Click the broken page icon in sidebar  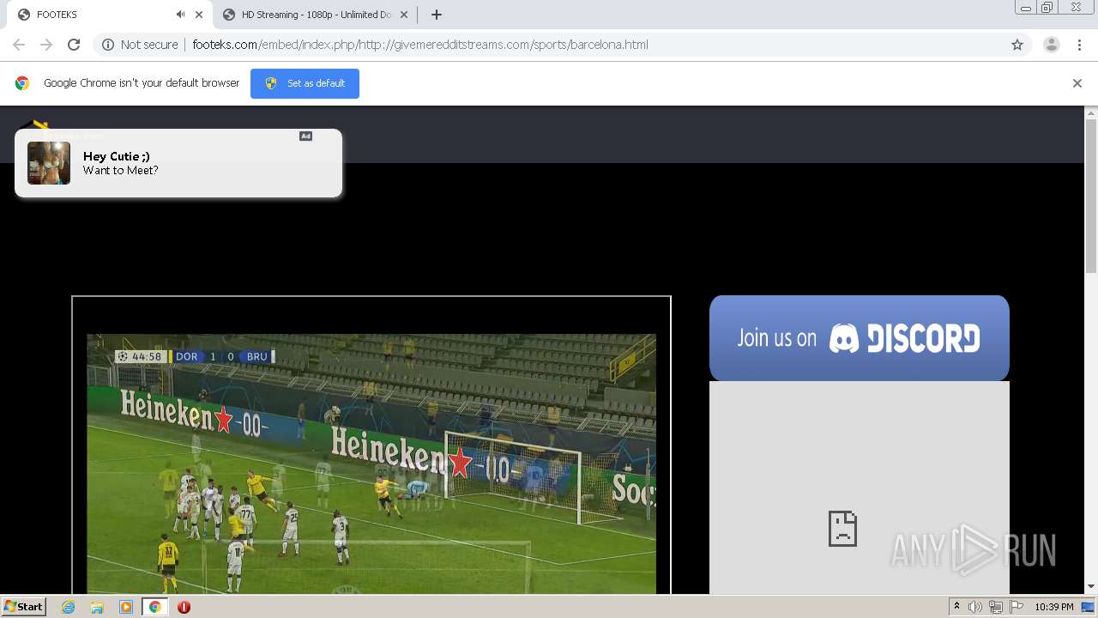[x=842, y=529]
